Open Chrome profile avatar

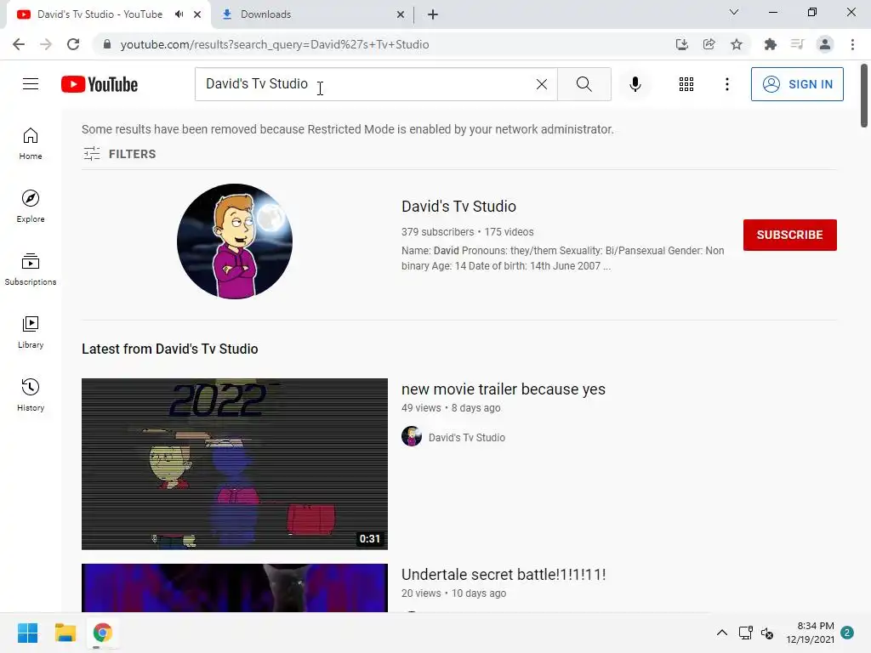tap(825, 44)
